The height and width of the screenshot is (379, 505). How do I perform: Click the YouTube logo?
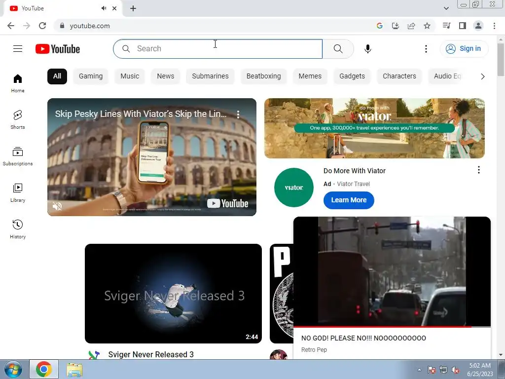pyautogui.click(x=58, y=49)
